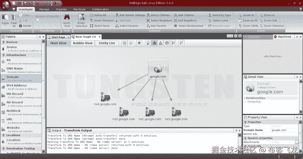
Task: Click Zoom to Fit
Action: [x=248, y=20]
